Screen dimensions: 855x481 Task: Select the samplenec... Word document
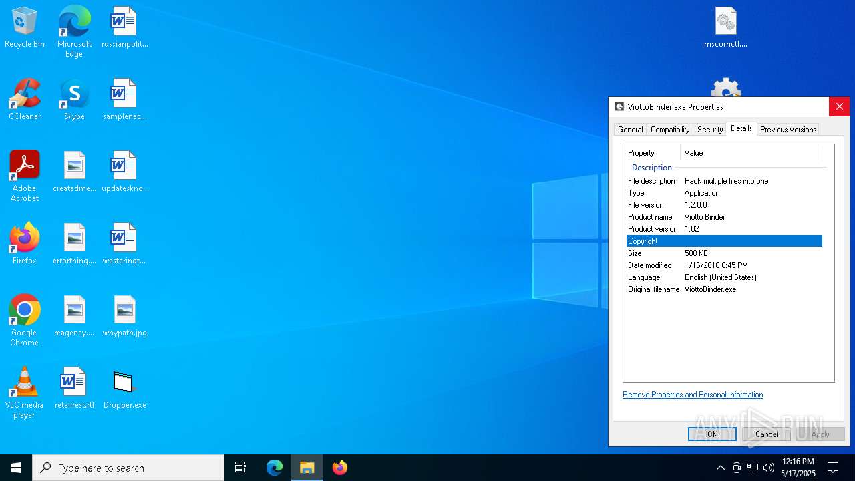[124, 100]
